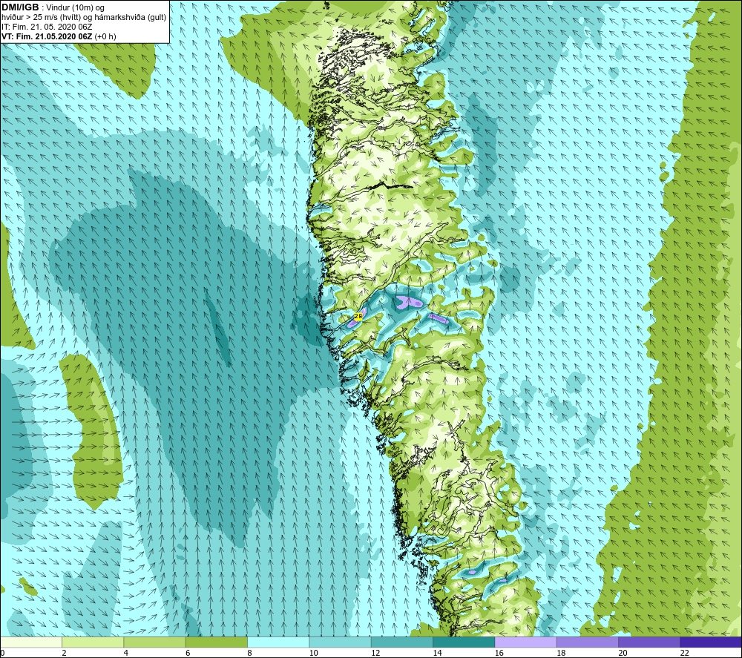742x658 pixels.
Task: Click the legend scale label '6'
Action: tap(188, 653)
